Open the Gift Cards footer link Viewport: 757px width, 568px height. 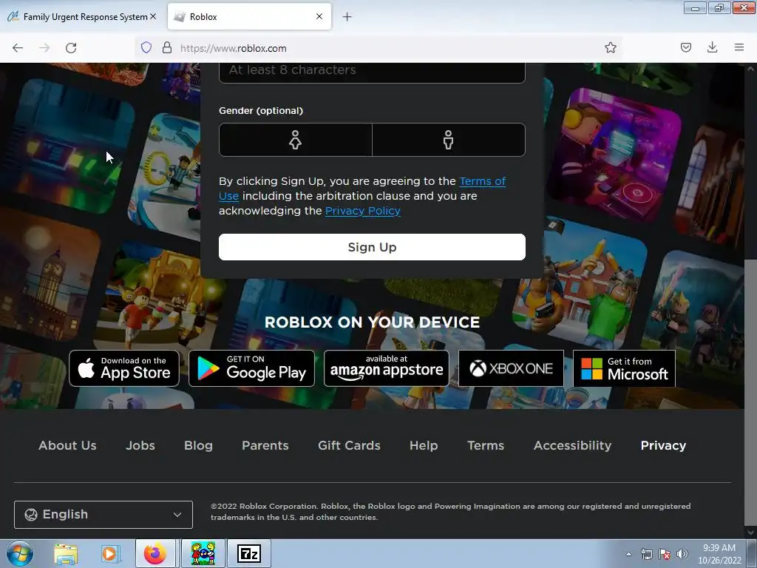pyautogui.click(x=349, y=445)
